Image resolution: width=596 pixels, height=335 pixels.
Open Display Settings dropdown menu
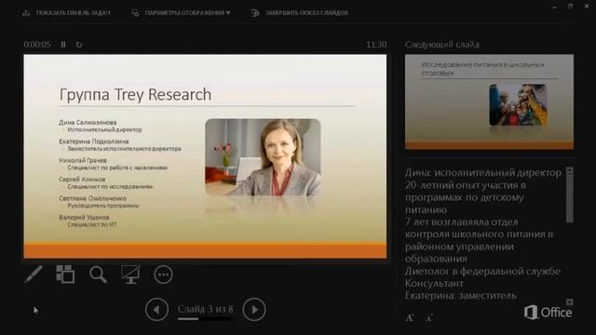click(x=181, y=13)
